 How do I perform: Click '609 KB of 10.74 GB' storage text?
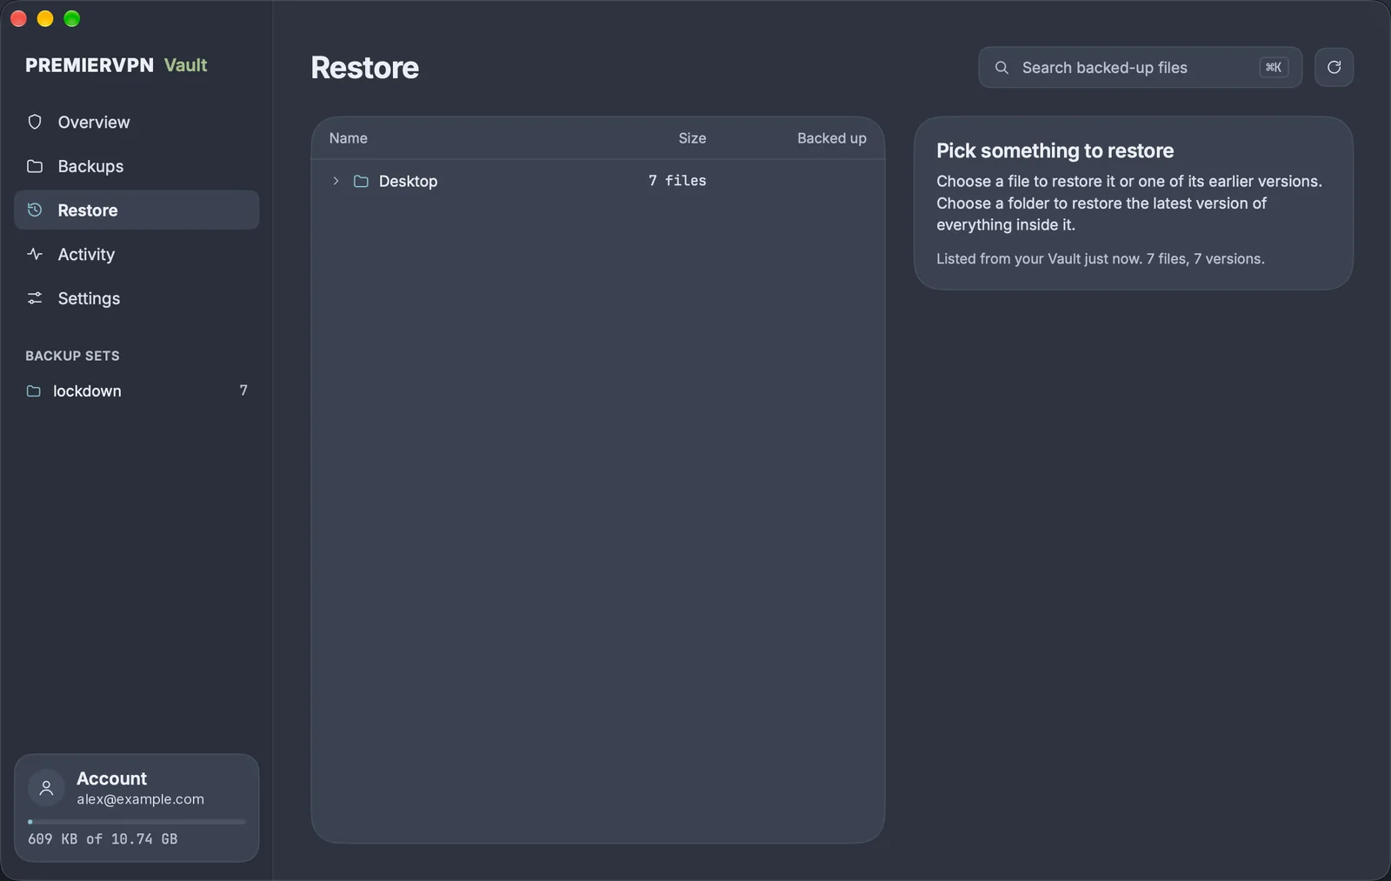[103, 839]
